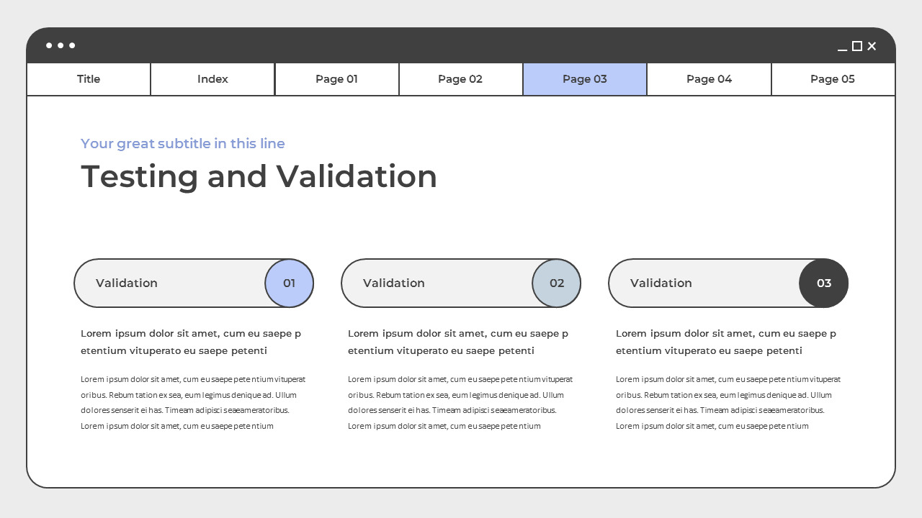Click the Testing and Validation heading
This screenshot has height=518, width=922.
coord(259,176)
